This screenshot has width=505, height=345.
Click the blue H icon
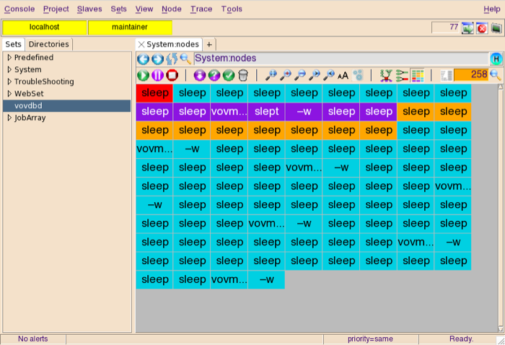tap(496, 59)
